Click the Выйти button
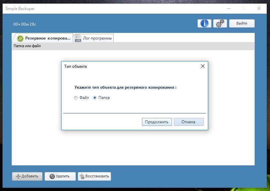 (x=242, y=23)
